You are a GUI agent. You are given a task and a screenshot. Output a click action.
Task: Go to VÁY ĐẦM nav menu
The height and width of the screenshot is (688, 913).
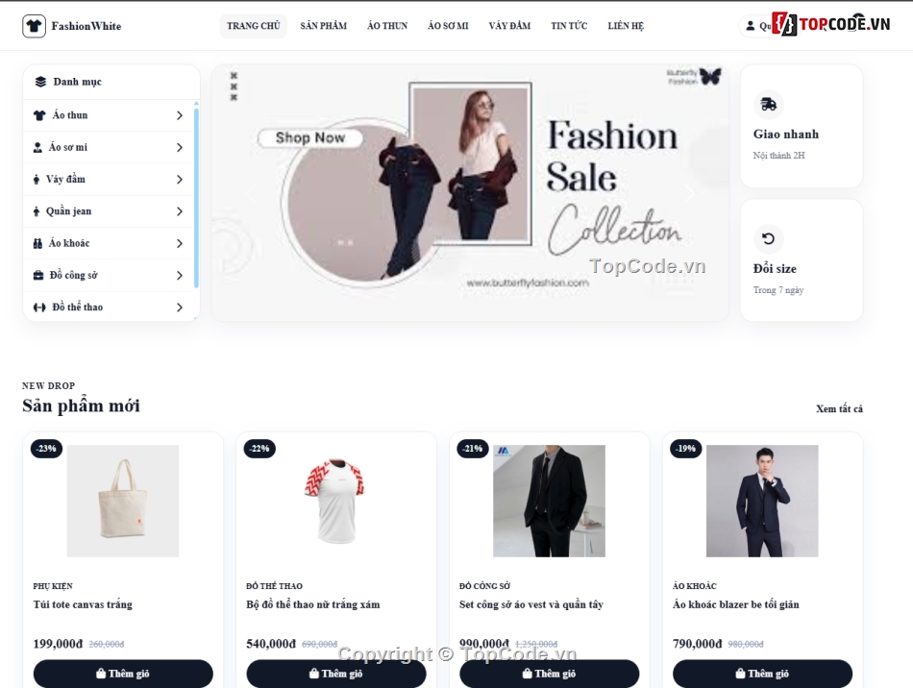pyautogui.click(x=509, y=26)
